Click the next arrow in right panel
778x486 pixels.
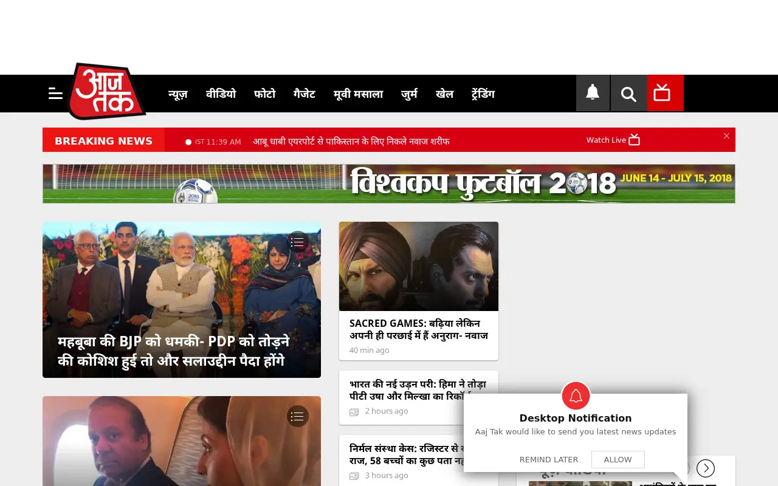(705, 468)
